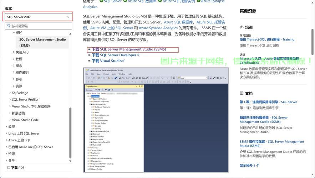Click the 下载 PDF download icon

click(x=9, y=168)
